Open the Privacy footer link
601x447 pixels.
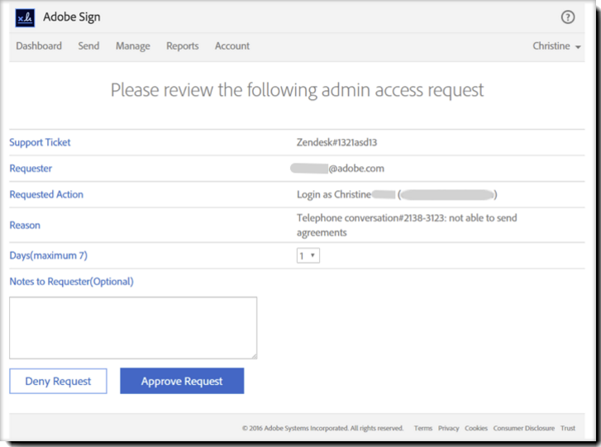click(x=449, y=428)
